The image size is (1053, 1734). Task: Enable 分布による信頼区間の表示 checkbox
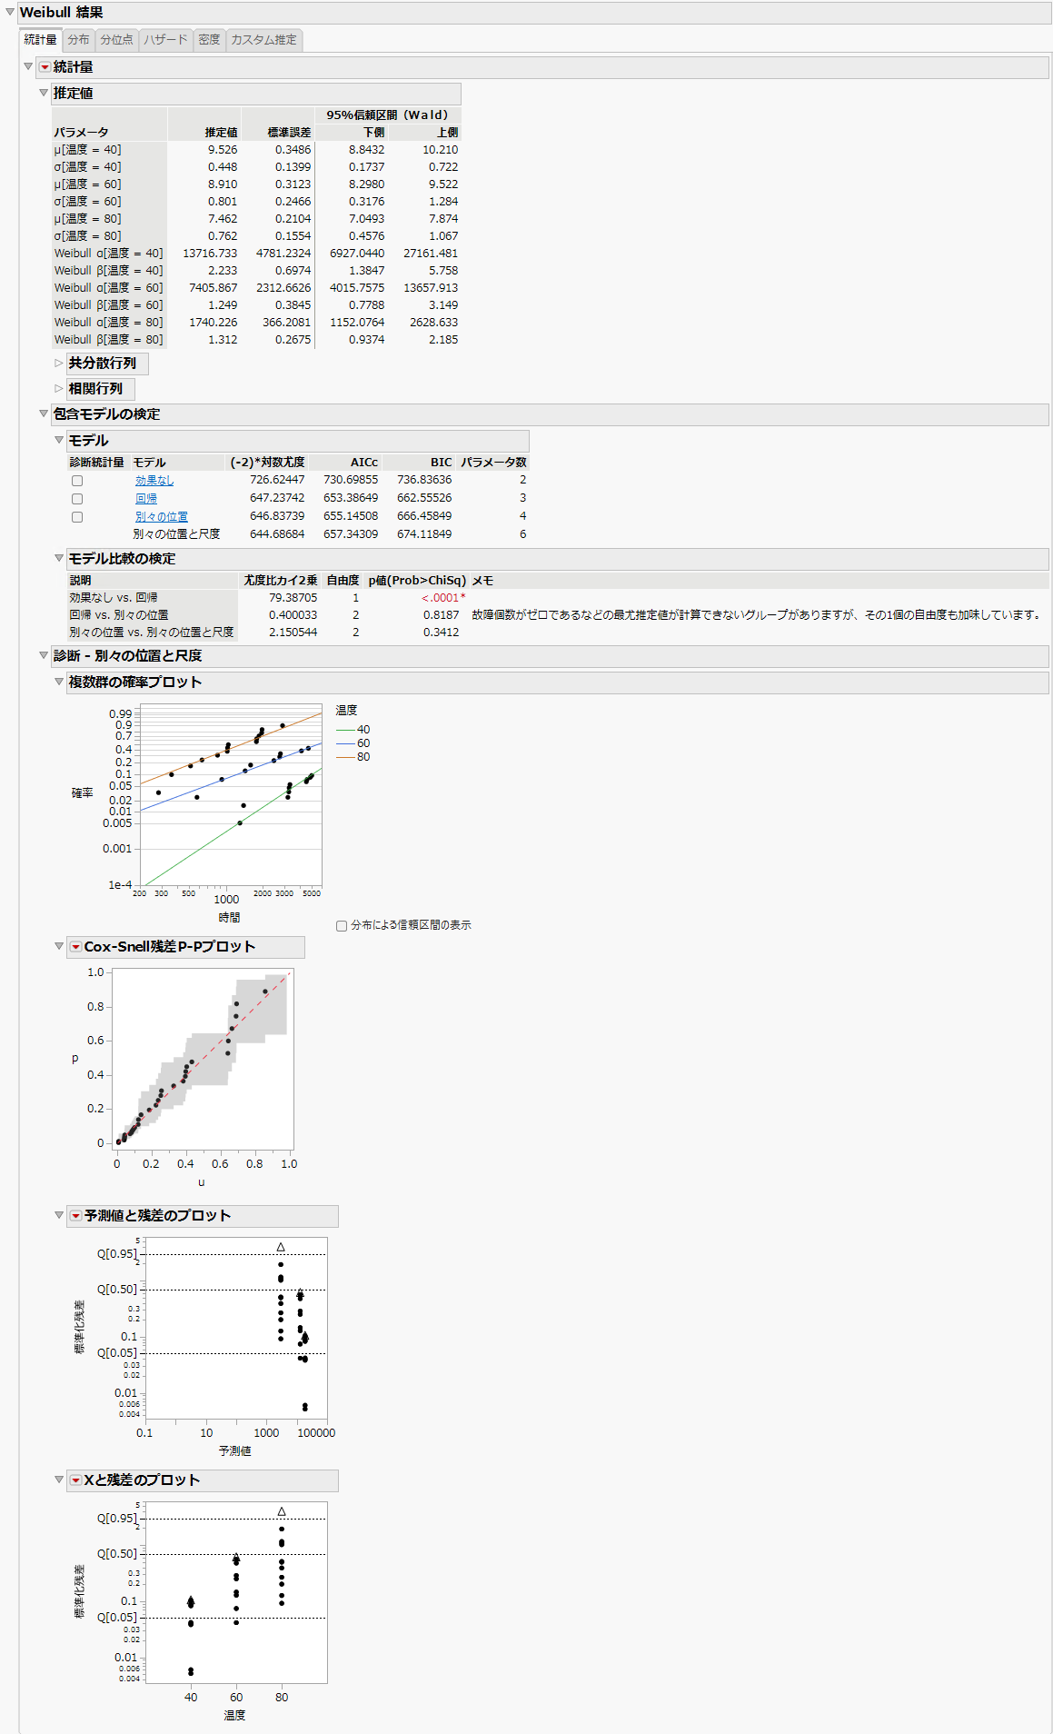(x=342, y=926)
